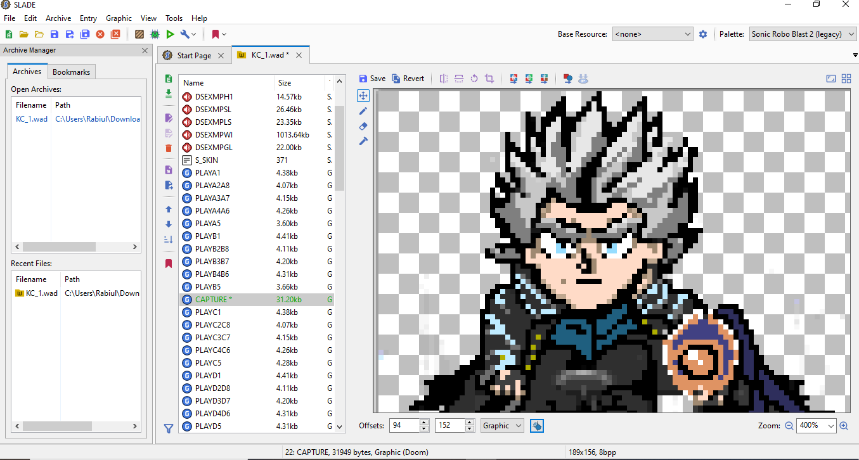Click the Sort entries icon

coord(168,240)
